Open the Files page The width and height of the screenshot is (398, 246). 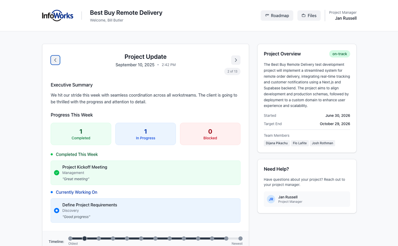coord(309,16)
